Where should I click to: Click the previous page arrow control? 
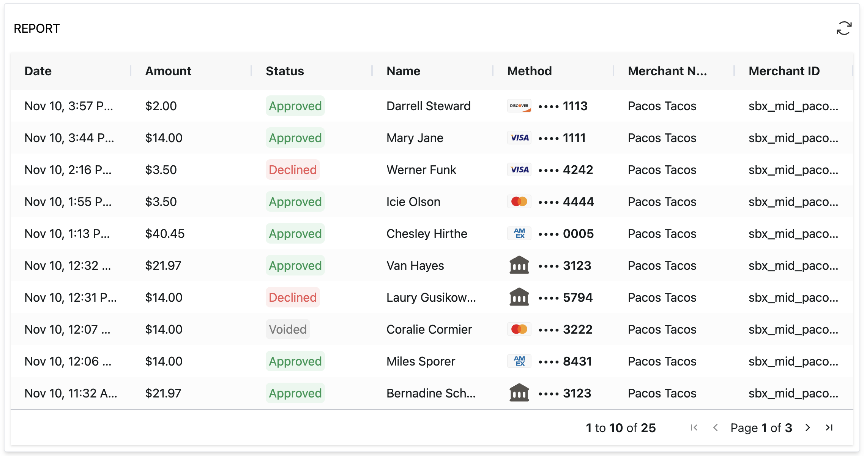tap(715, 427)
